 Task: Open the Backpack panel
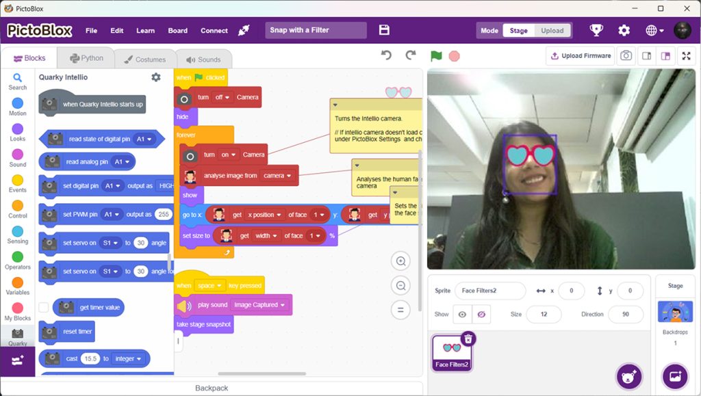click(x=211, y=387)
